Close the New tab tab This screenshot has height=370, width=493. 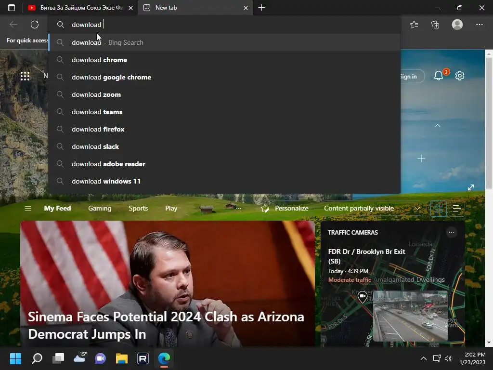coord(246,8)
